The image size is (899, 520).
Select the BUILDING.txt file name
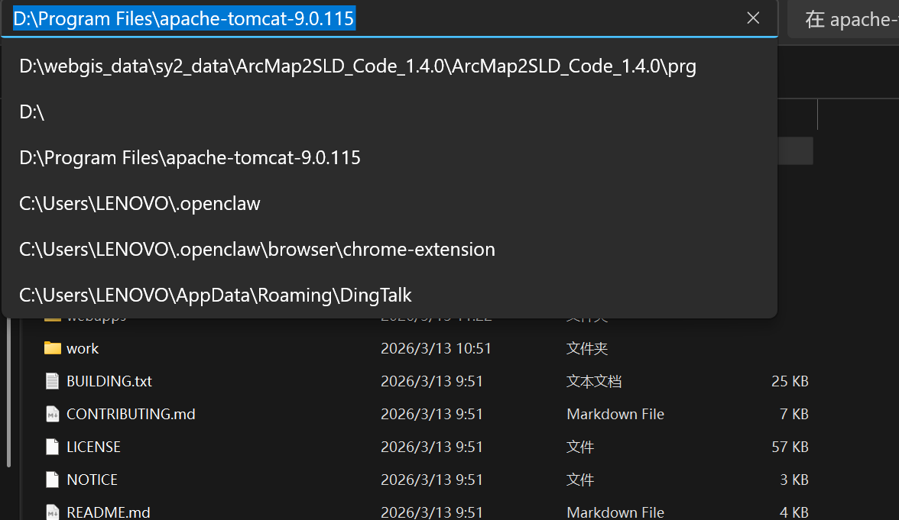(x=109, y=382)
